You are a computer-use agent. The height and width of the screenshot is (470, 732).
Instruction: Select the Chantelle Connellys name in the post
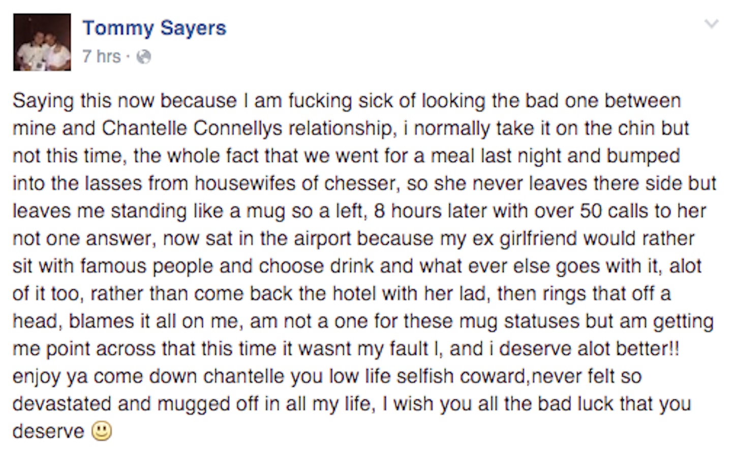pyautogui.click(x=192, y=128)
